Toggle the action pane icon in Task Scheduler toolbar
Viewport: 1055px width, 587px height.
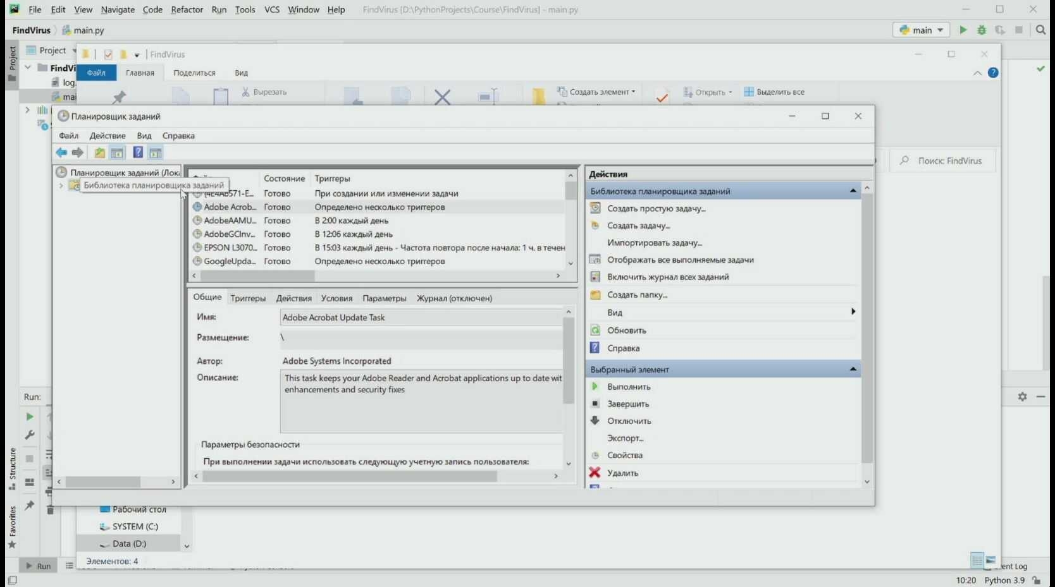pos(156,152)
